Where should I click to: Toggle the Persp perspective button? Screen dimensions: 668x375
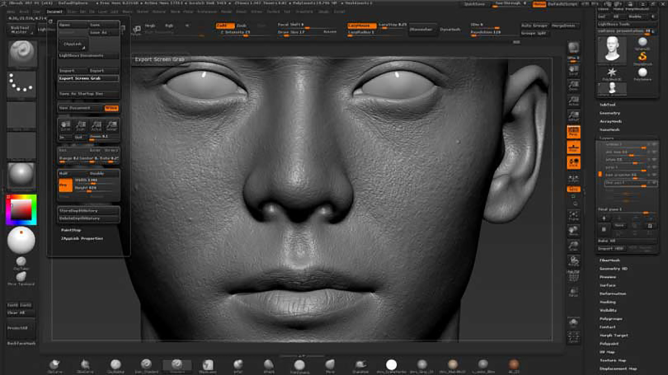tap(574, 132)
